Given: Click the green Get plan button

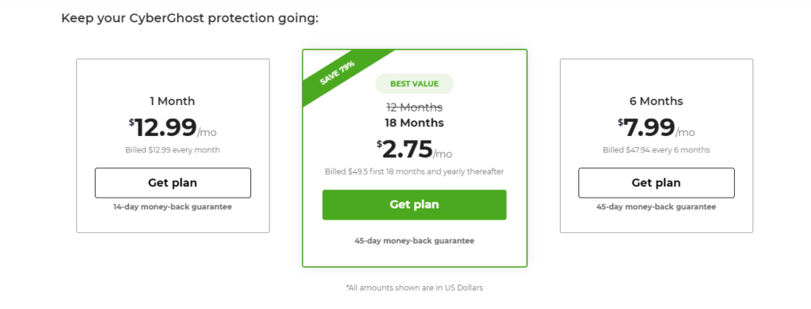Looking at the screenshot, I should click(x=414, y=205).
